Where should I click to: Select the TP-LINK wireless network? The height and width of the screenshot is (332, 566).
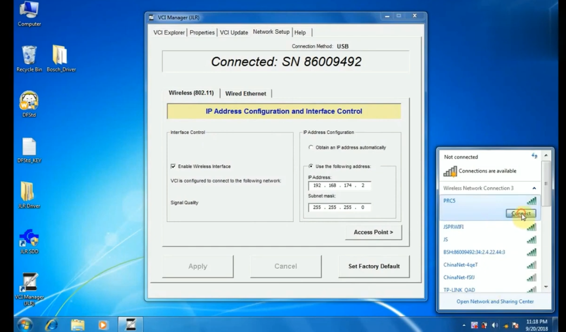pos(490,290)
